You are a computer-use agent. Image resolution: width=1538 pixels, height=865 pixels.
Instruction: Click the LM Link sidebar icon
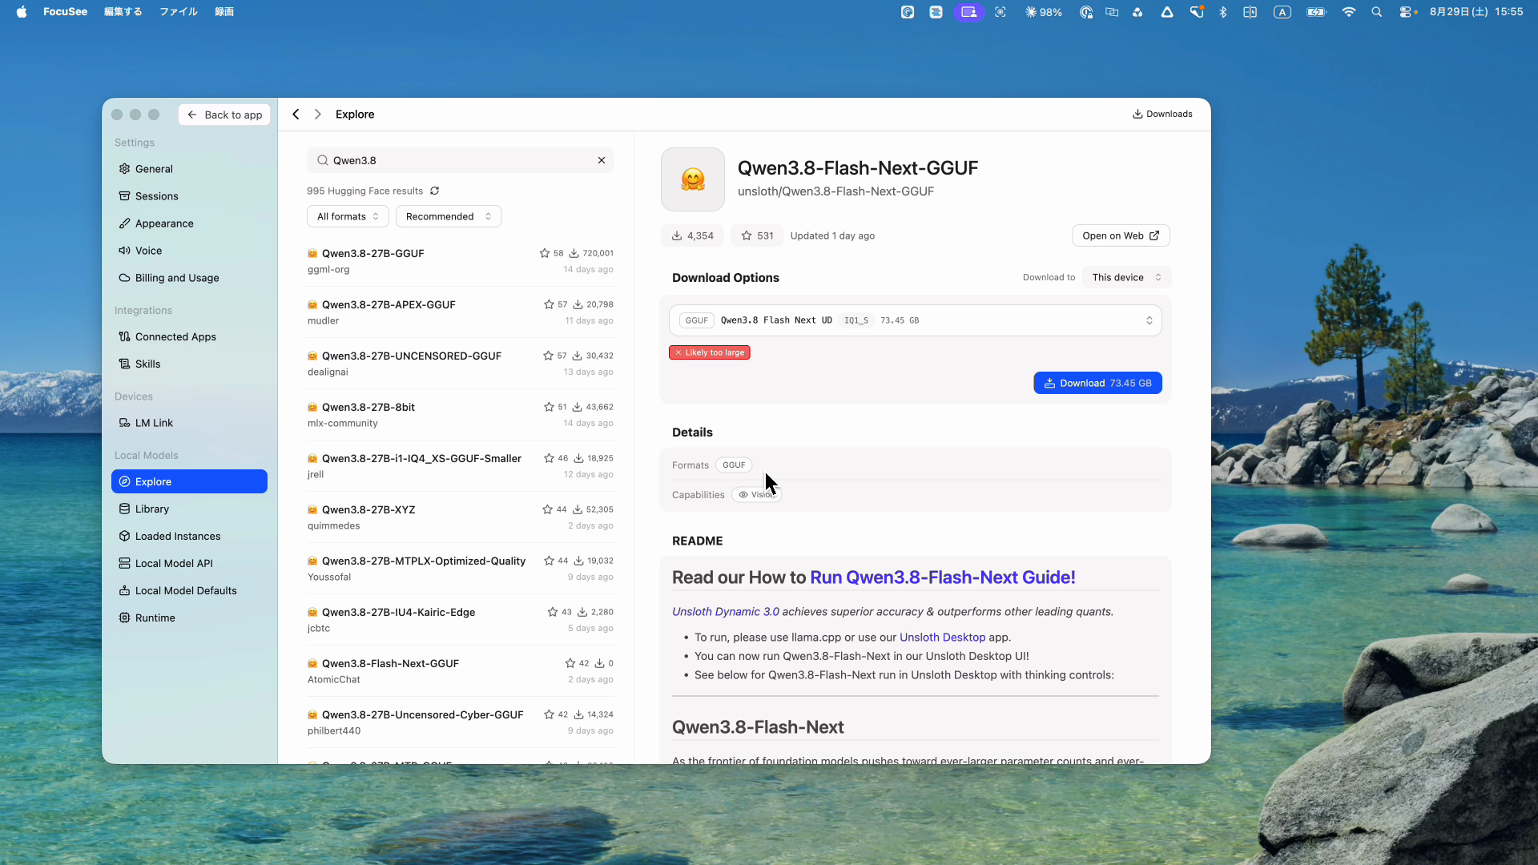[124, 423]
